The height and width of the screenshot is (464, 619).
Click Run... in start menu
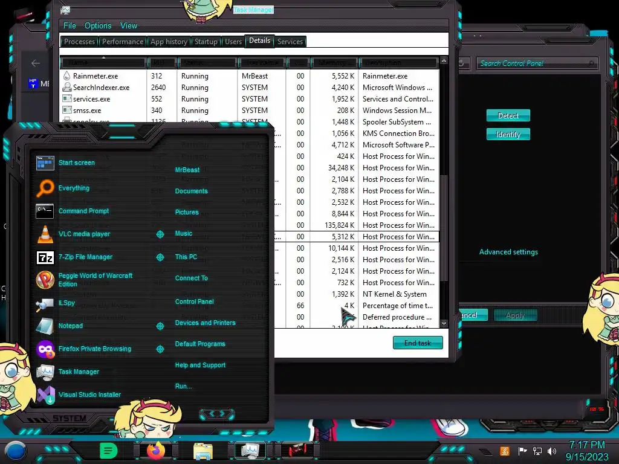(184, 386)
